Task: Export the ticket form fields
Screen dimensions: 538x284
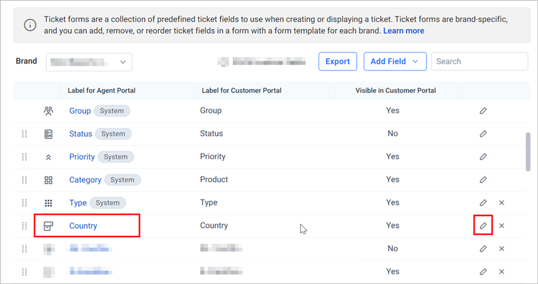Action: 337,61
